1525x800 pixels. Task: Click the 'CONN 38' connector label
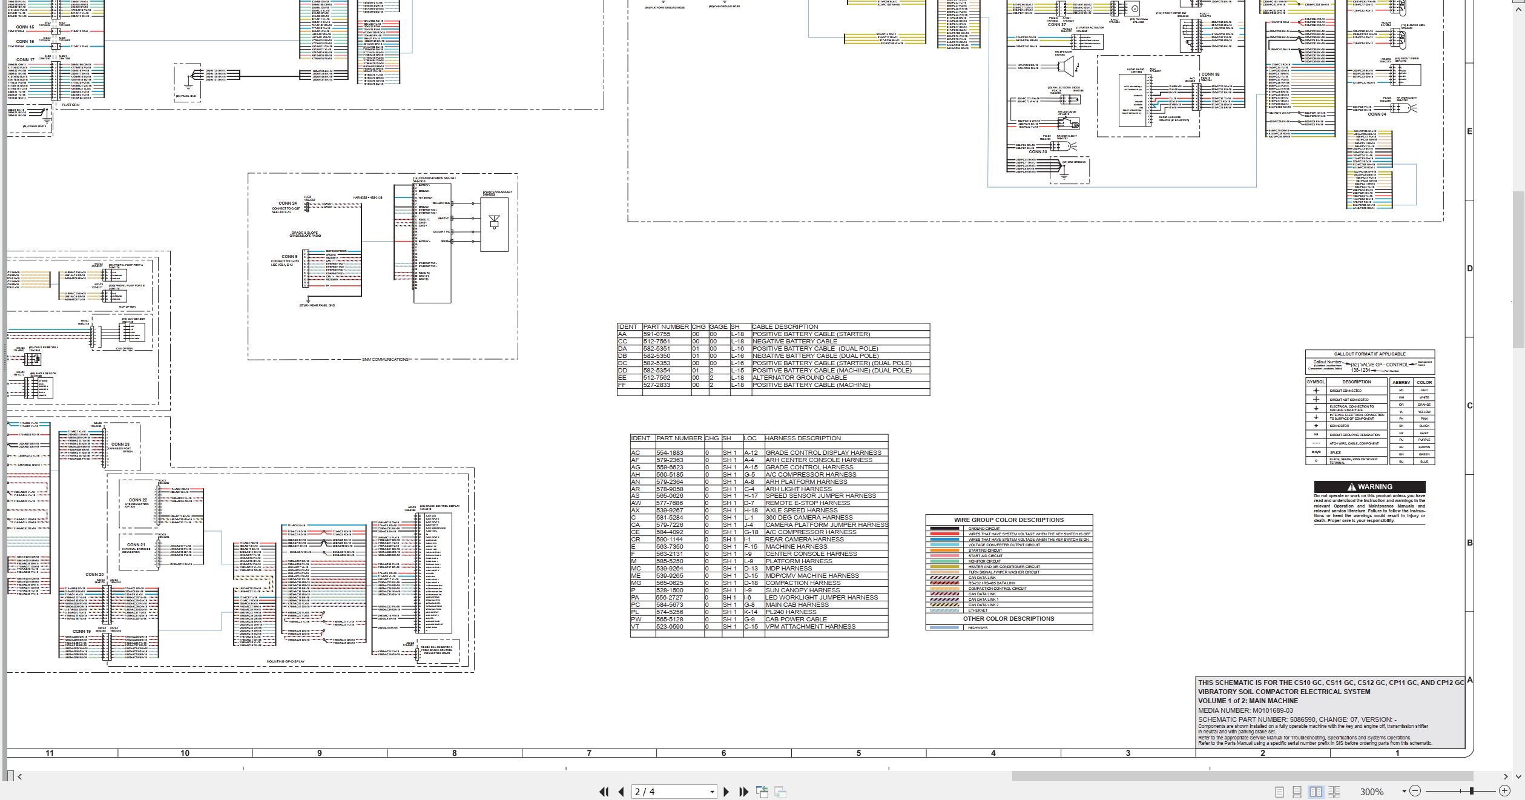1210,74
